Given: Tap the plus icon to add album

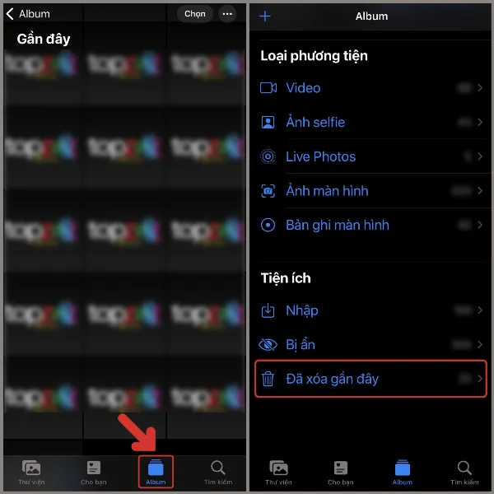Looking at the screenshot, I should coord(265,16).
